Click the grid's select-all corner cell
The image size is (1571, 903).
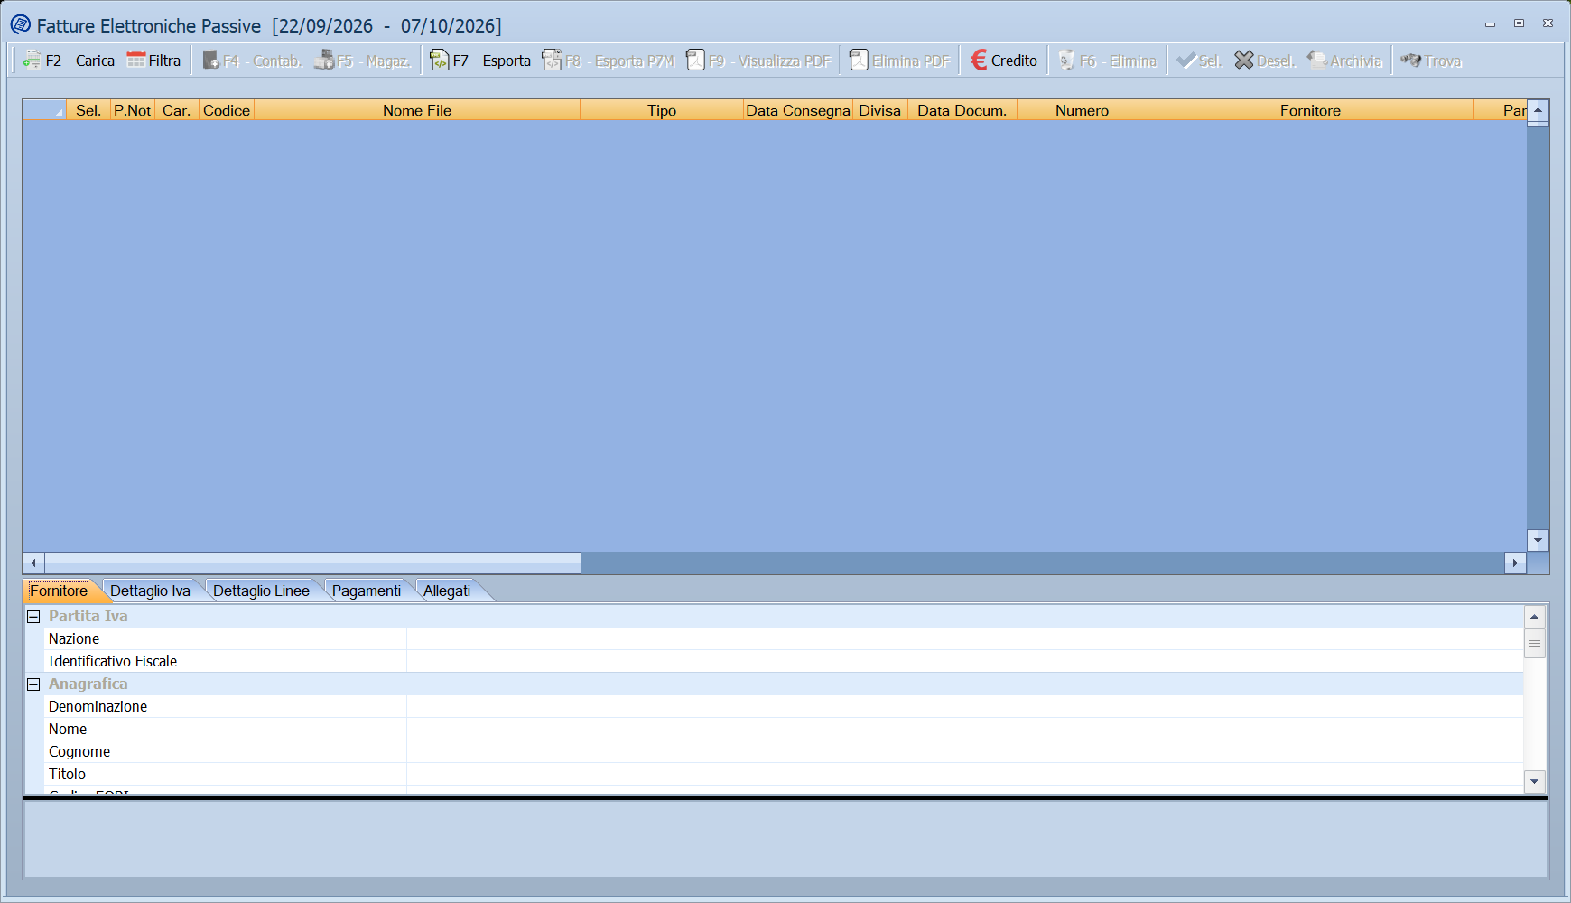click(x=44, y=110)
